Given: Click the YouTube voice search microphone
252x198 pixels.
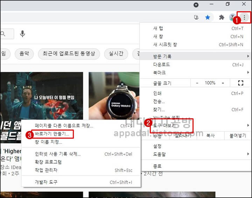Looking at the screenshot, I should 22,34.
